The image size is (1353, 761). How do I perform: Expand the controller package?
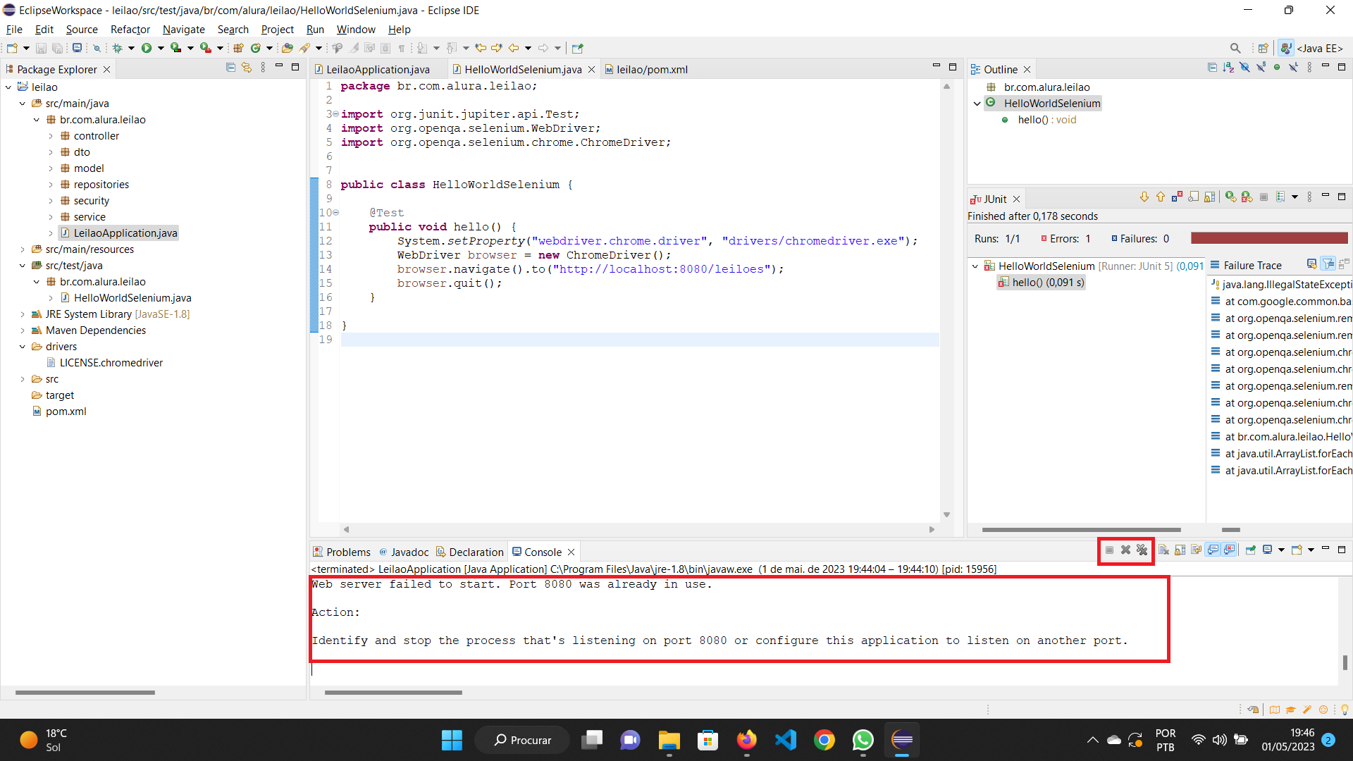click(51, 135)
